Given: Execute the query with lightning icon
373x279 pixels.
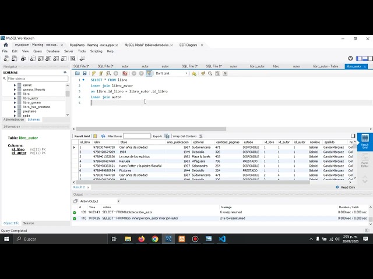Looking at the screenshot, I should click(94, 73).
